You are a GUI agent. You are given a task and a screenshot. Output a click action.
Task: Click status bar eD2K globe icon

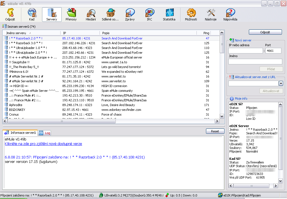pyautogui.click(x=220, y=195)
